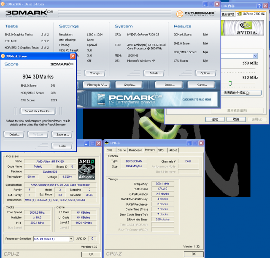The width and height of the screenshot is (270, 258).
Task: Click the 804 3DMarks score text
Action: (x=38, y=77)
